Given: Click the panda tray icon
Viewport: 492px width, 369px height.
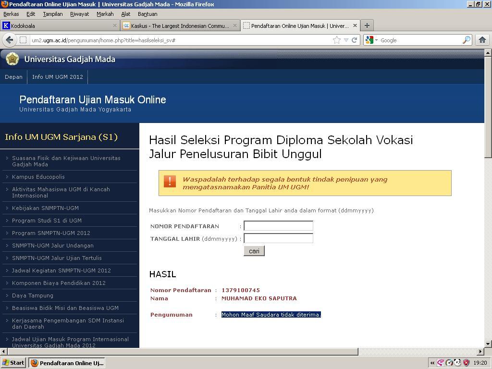Looking at the screenshot, I should (x=458, y=363).
